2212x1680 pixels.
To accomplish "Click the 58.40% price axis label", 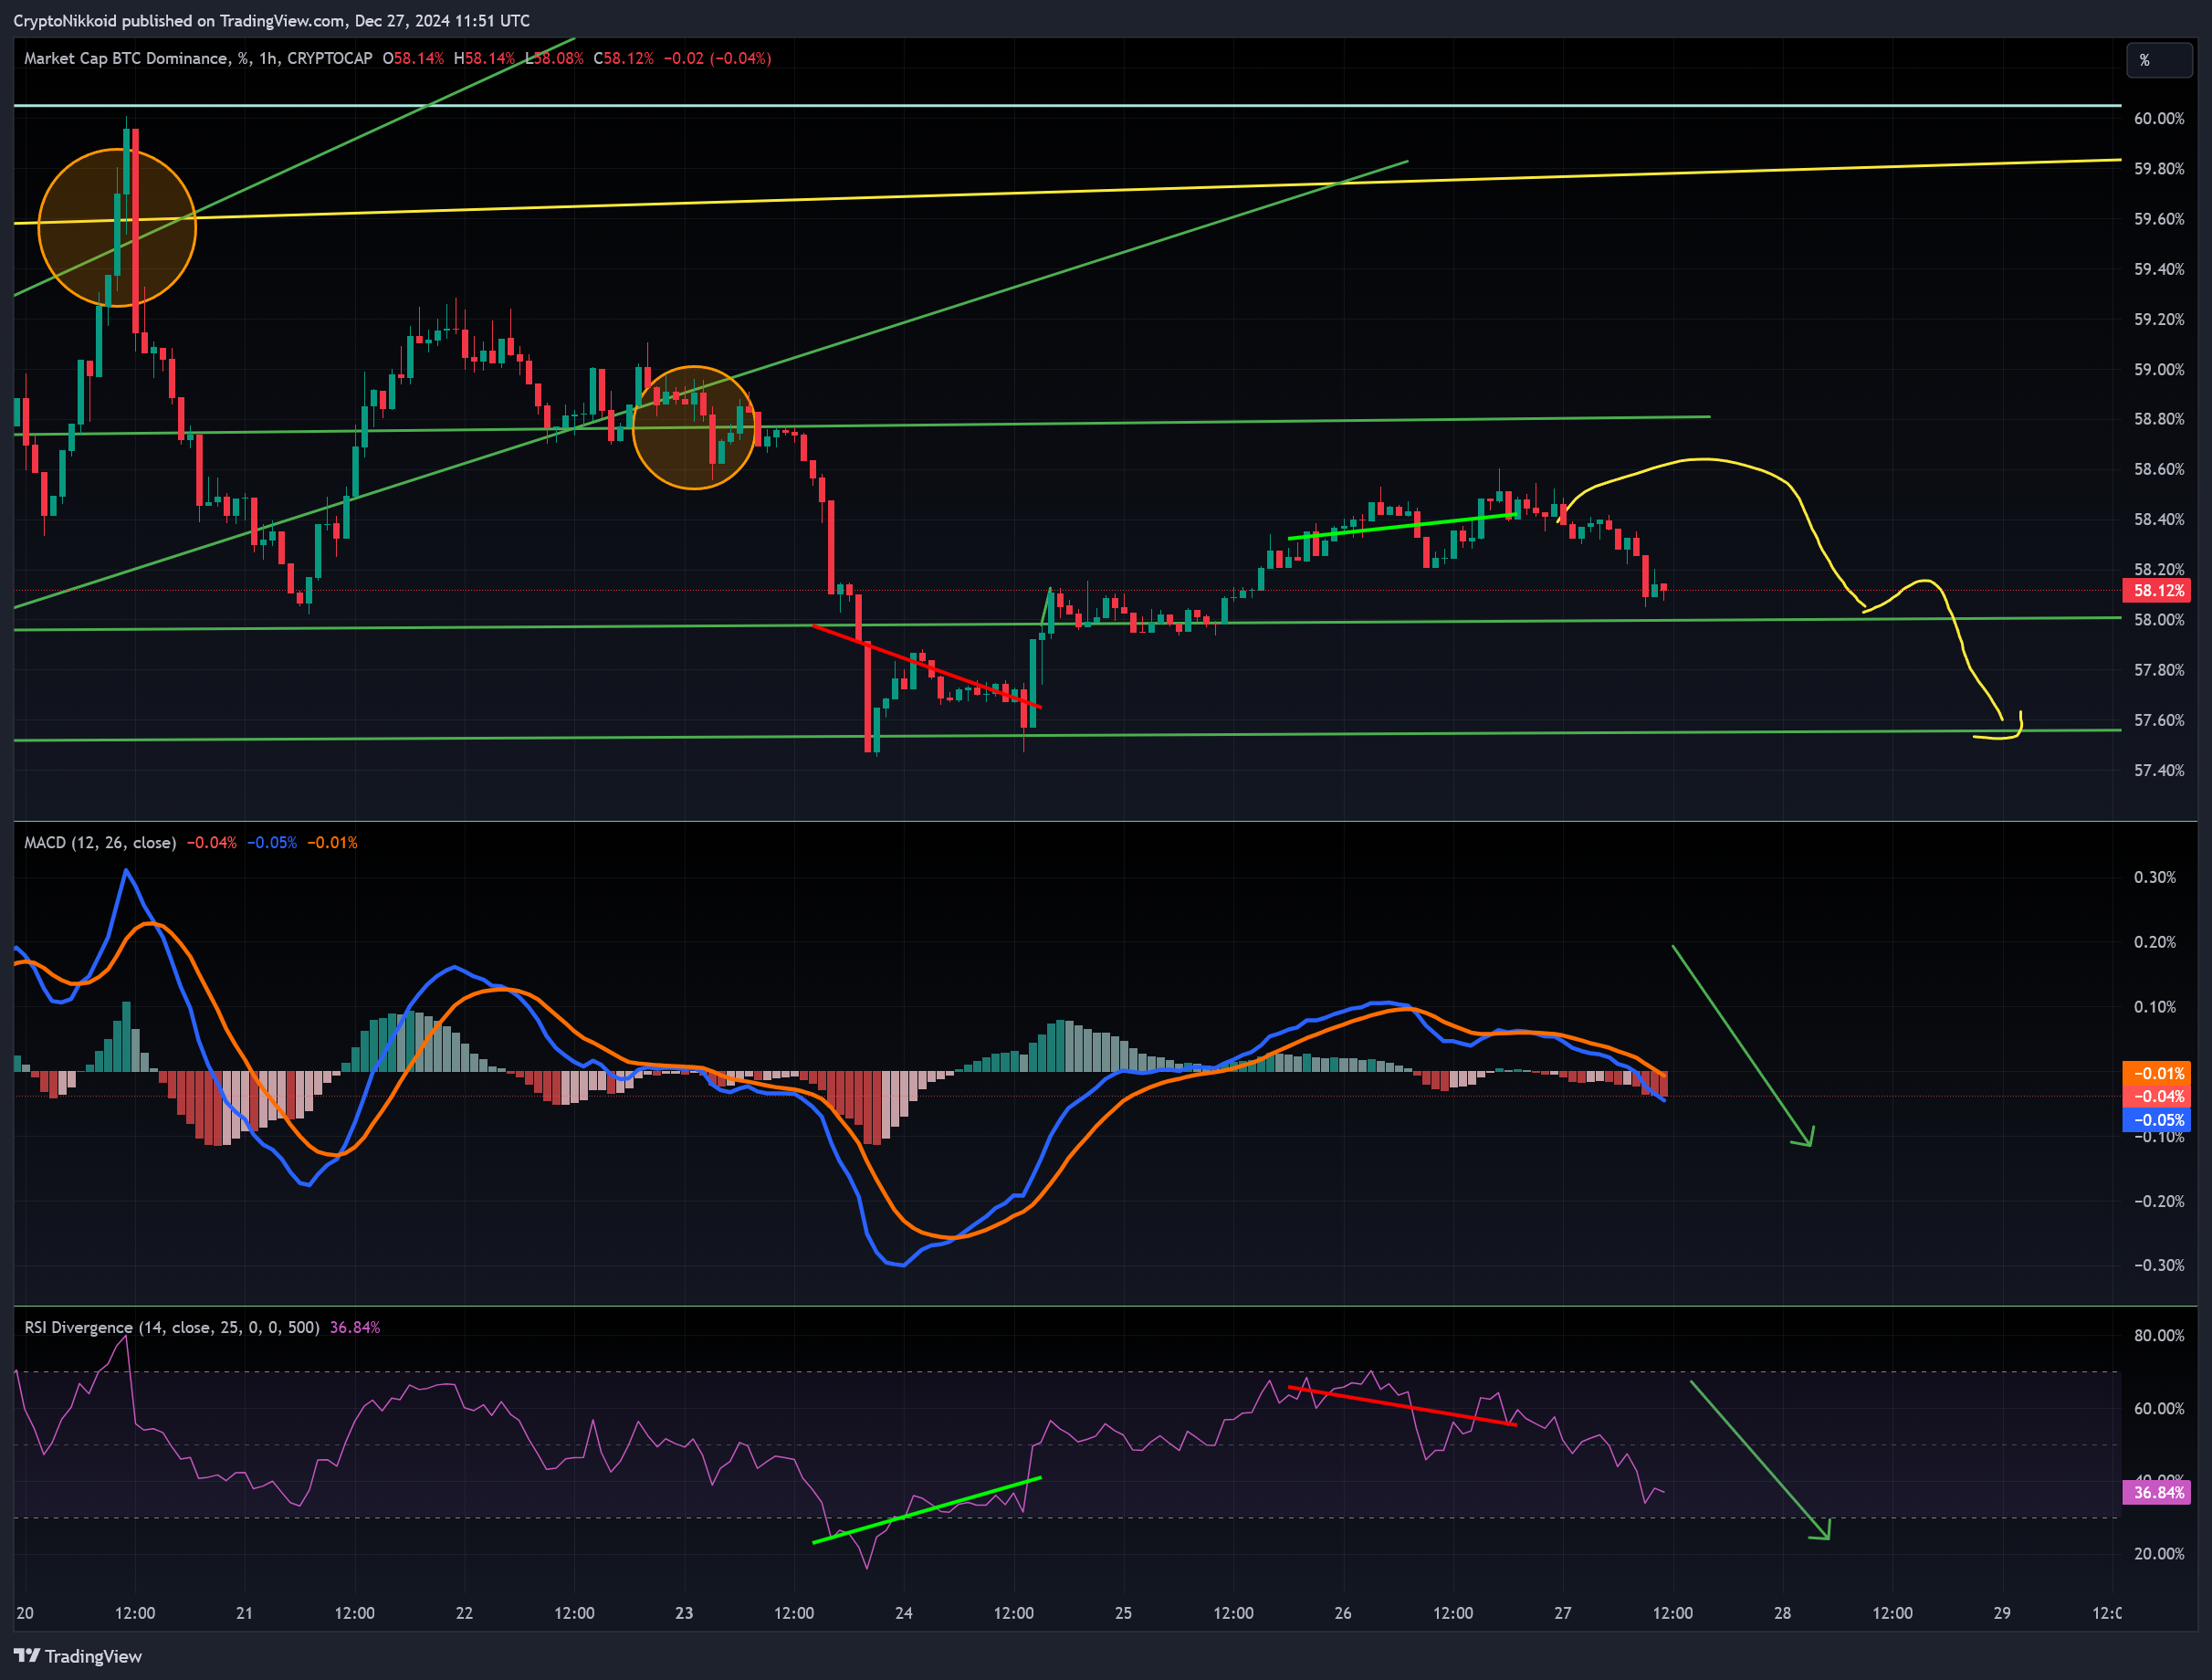I will [x=2159, y=519].
